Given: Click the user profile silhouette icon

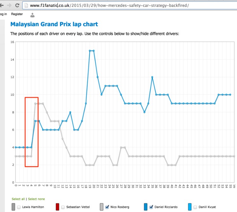Looking at the screenshot, I should (32, 15).
